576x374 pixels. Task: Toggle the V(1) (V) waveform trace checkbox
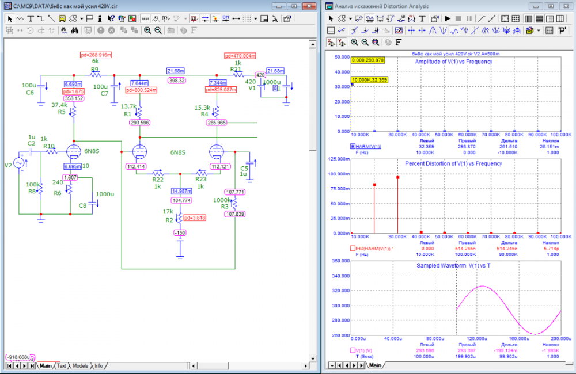353,350
